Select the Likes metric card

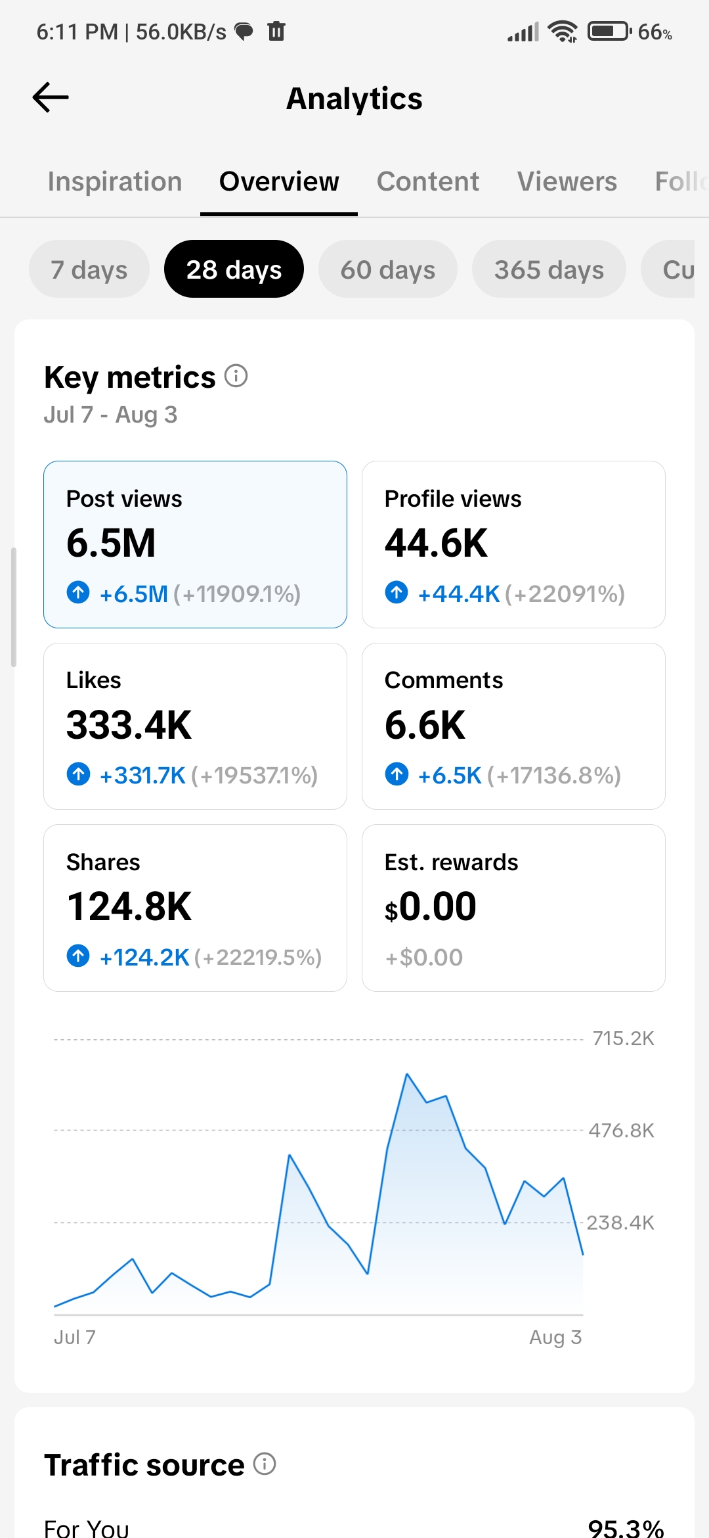(x=195, y=726)
